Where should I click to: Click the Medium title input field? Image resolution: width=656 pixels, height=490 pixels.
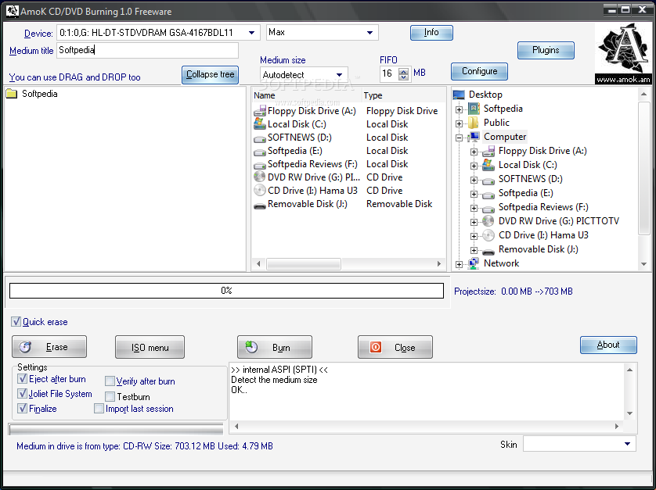click(147, 50)
